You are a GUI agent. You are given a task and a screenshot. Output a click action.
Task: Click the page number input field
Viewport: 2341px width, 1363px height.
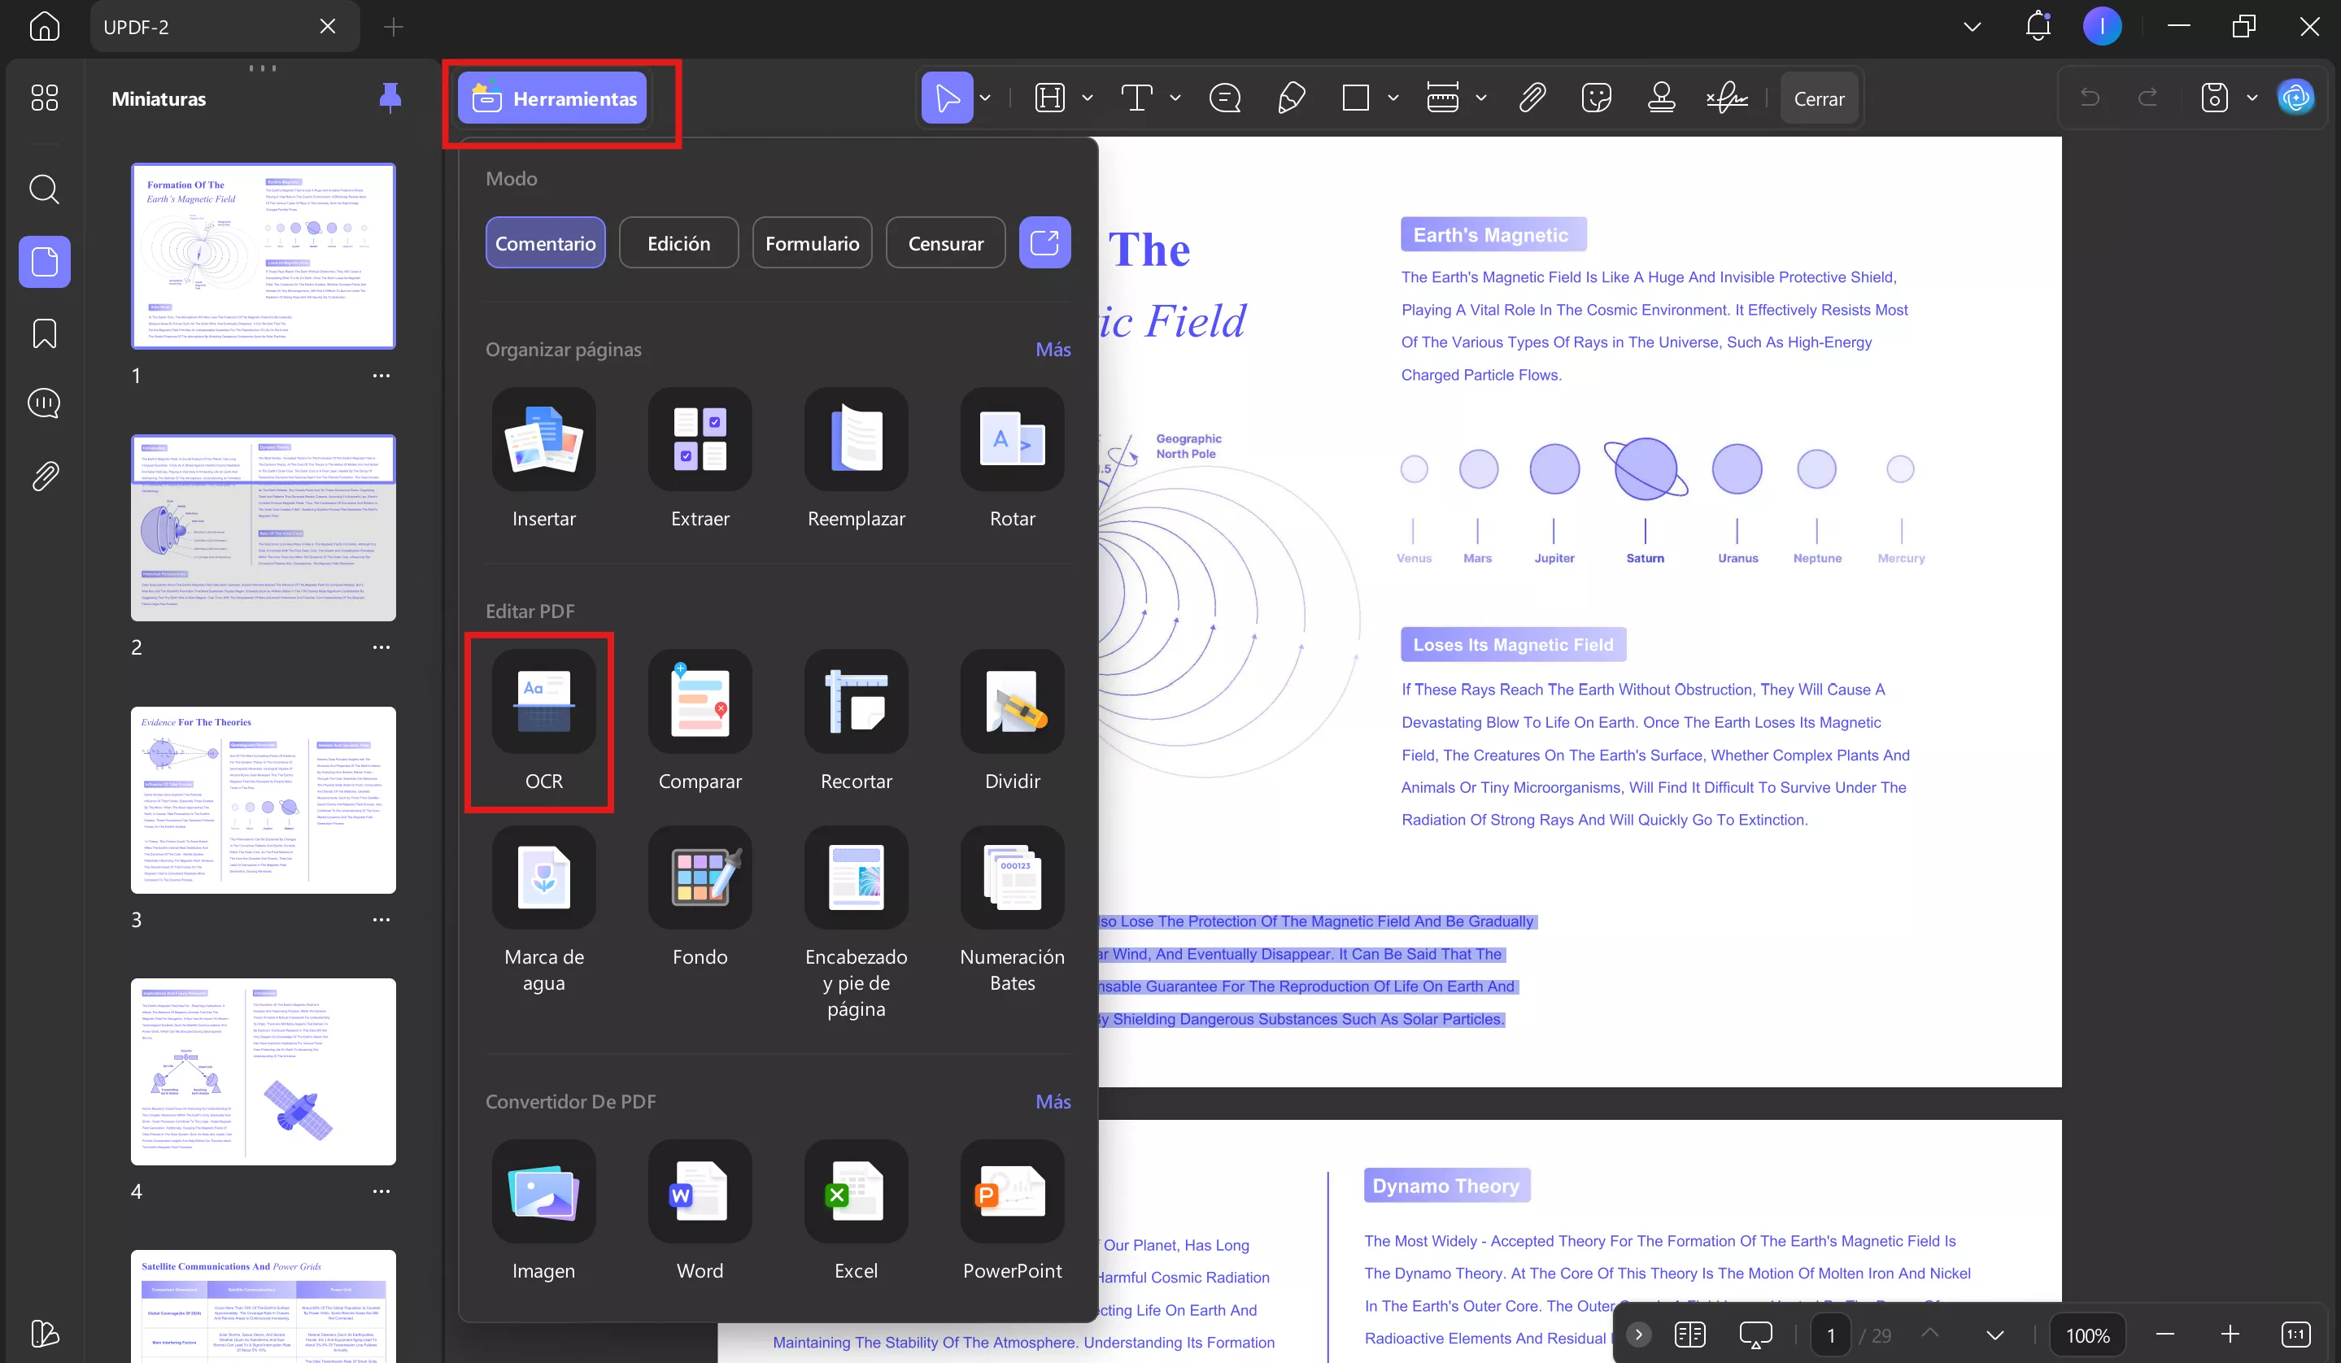click(x=1830, y=1335)
